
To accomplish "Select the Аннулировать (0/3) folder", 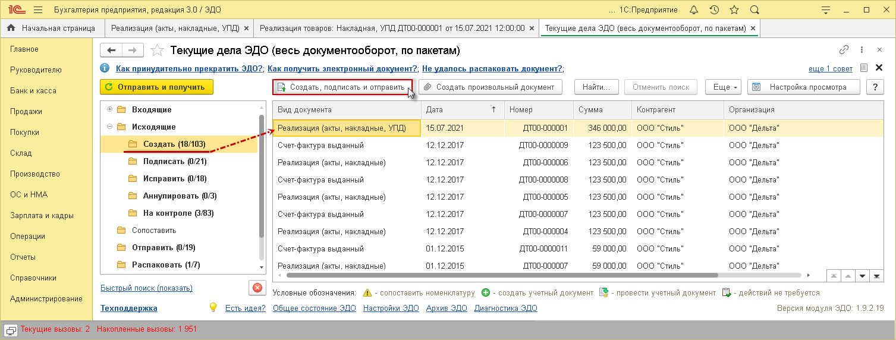I will coord(180,196).
